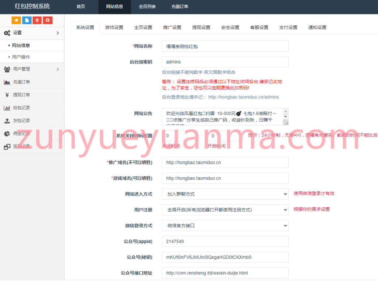
Task: Switch to the 推广设置 tab
Action: point(172,27)
